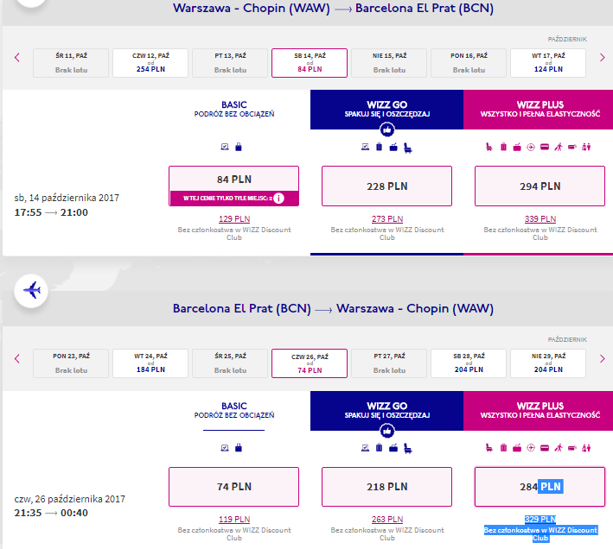Image resolution: width=613 pixels, height=549 pixels.
Task: Click checked suitcase icon under outbound WIZZ GO
Action: click(x=380, y=147)
